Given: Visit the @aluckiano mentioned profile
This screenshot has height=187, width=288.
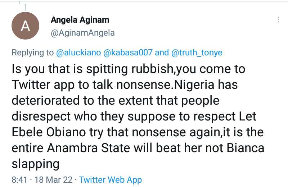Looking at the screenshot, I should point(79,53).
